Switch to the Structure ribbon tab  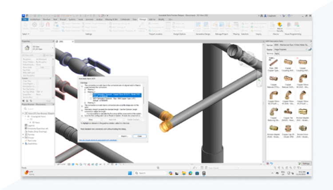pos(47,19)
